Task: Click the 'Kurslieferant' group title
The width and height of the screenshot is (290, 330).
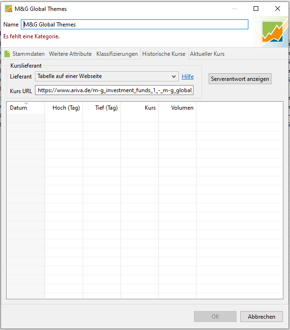Action: click(26, 66)
